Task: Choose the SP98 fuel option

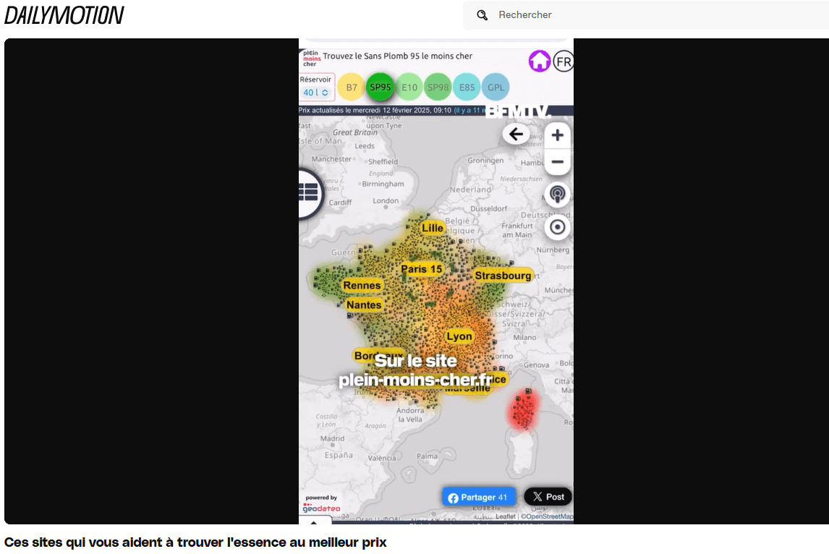Action: pyautogui.click(x=438, y=88)
